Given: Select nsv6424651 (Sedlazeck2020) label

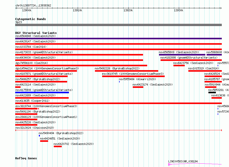Looking at the screenshot, I should coord(60,138).
